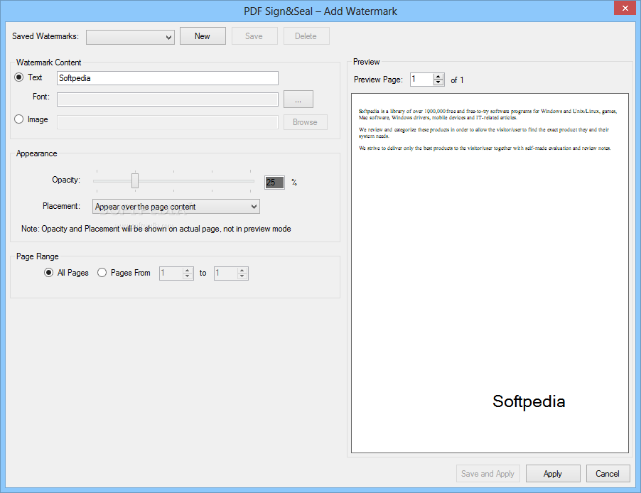Choose the Pages From radio option
The height and width of the screenshot is (493, 641).
point(102,273)
